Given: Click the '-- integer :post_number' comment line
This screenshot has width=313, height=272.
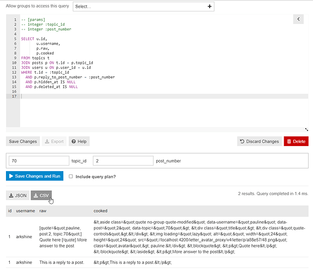Looking at the screenshot, I should pyautogui.click(x=46, y=29).
